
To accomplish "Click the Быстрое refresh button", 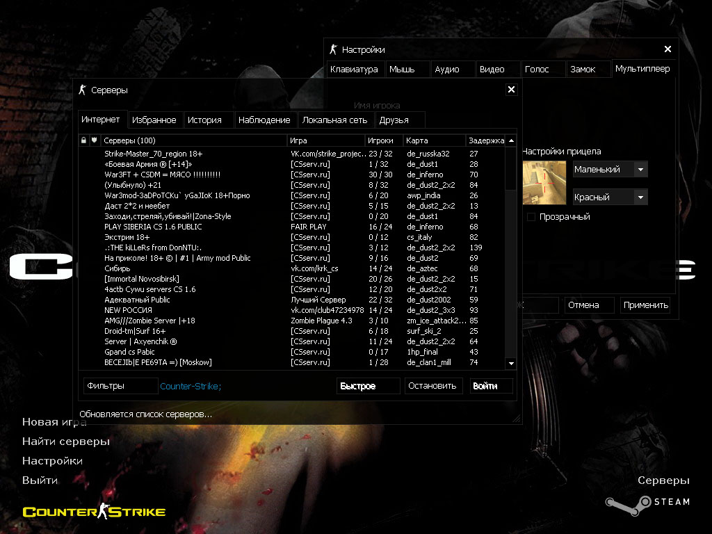I will pos(369,386).
